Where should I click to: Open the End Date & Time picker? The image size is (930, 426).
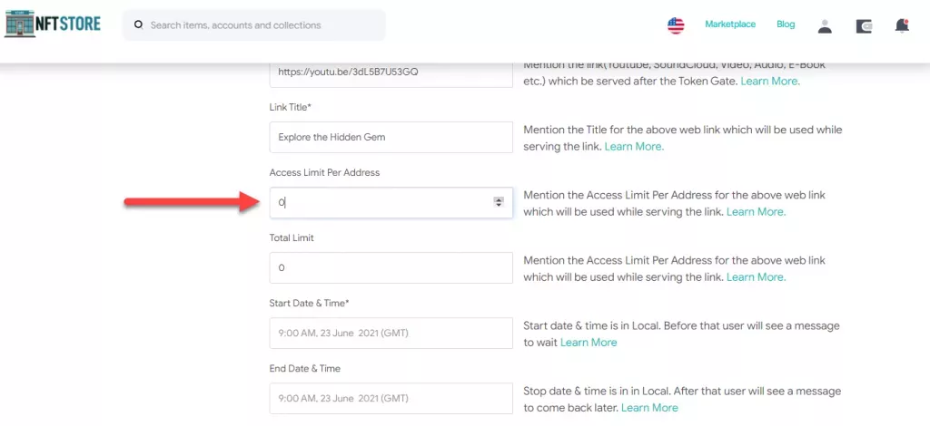(x=391, y=398)
